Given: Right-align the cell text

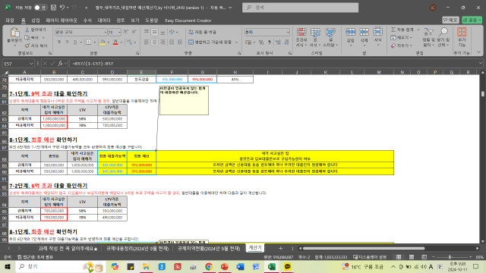Looking at the screenshot, I should pos(163,42).
